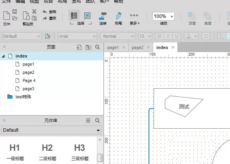Click the add folder icon in Pages panel

tap(88, 47)
